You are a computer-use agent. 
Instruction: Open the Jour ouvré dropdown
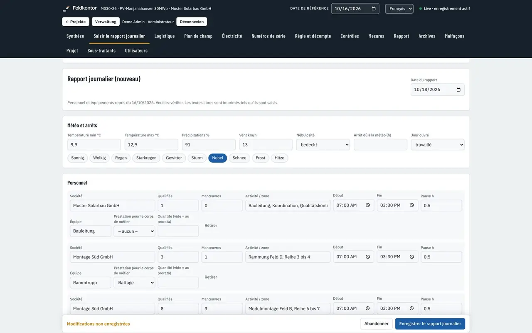point(438,145)
